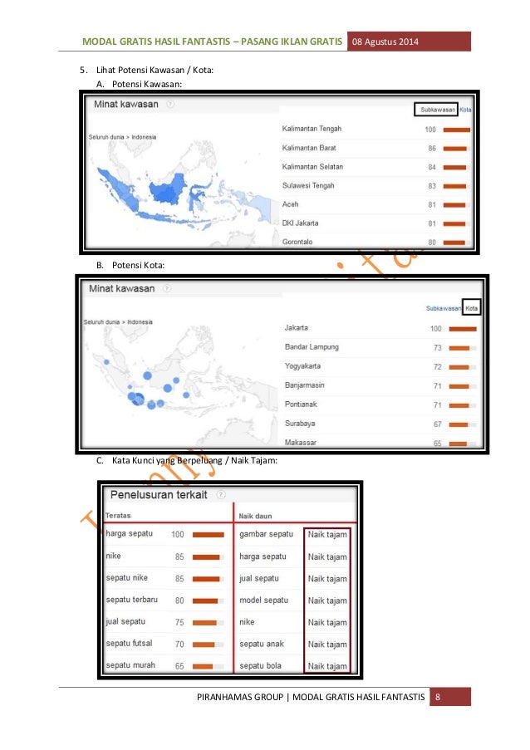The width and height of the screenshot is (530, 750).
Task: Click help icon beside second Minat kawasan
Action: point(167,288)
